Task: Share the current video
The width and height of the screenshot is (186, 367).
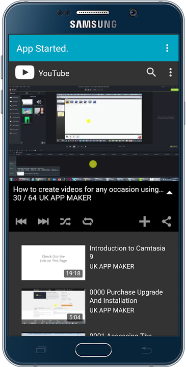Action: (x=167, y=221)
